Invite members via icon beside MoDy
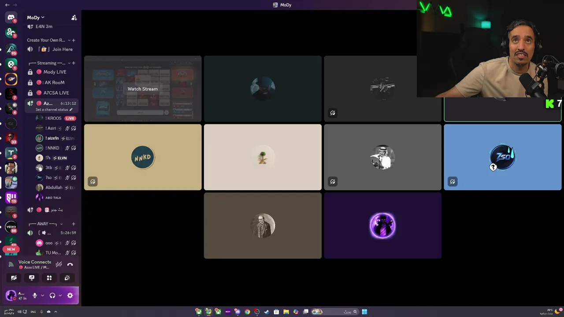Screen dimensions: 564x317 74,18
